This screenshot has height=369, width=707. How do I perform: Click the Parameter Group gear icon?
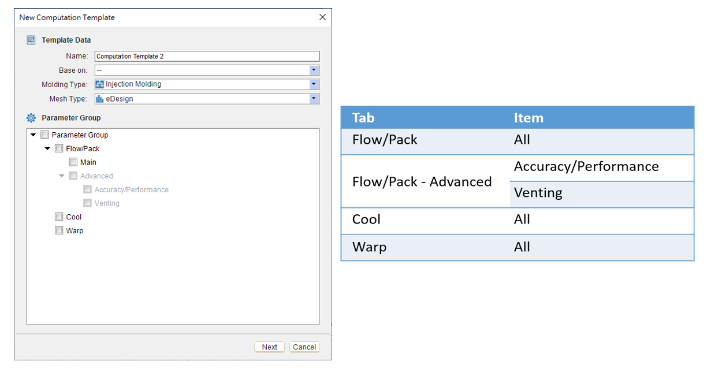click(31, 118)
